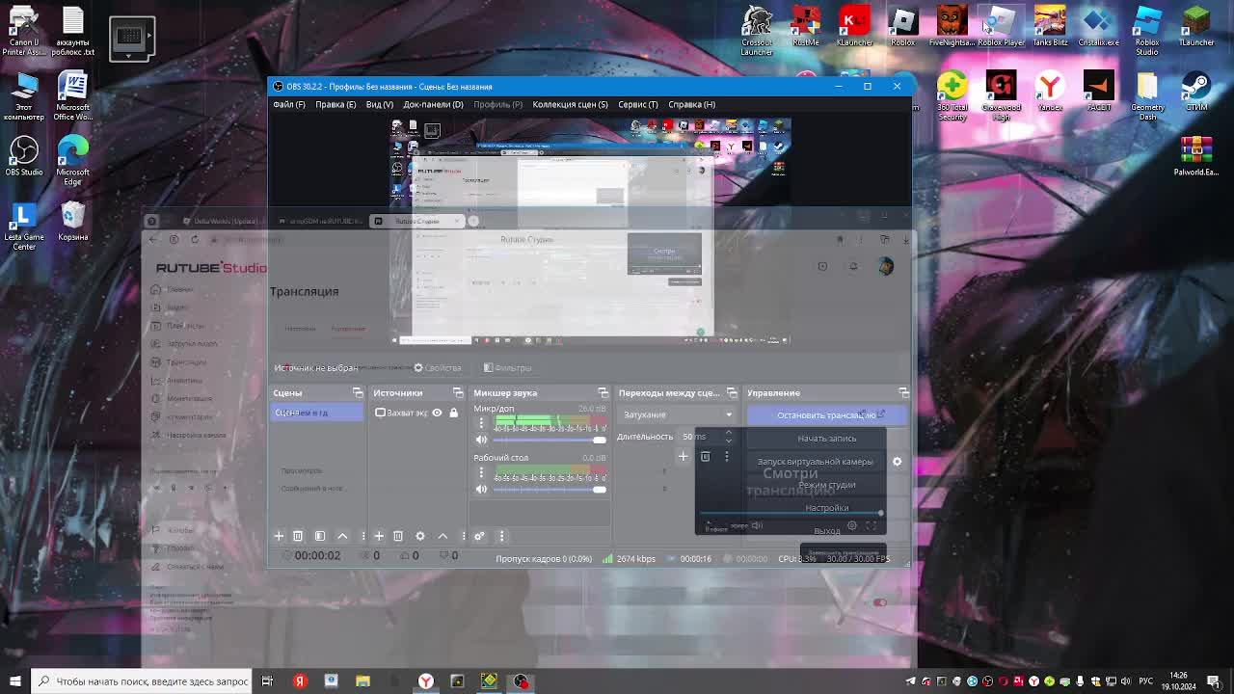Open advanced audio properties gears icon
Viewport: 1234px width, 694px height.
(479, 536)
